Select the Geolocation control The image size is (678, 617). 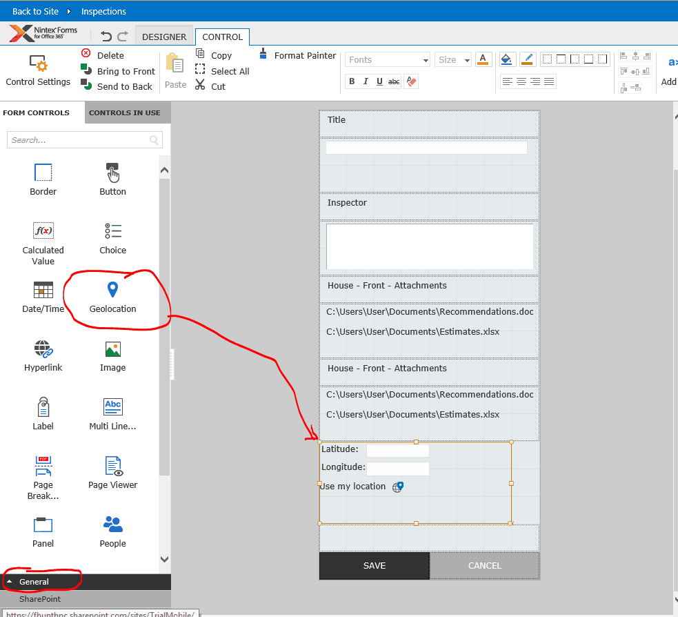pyautogui.click(x=113, y=297)
